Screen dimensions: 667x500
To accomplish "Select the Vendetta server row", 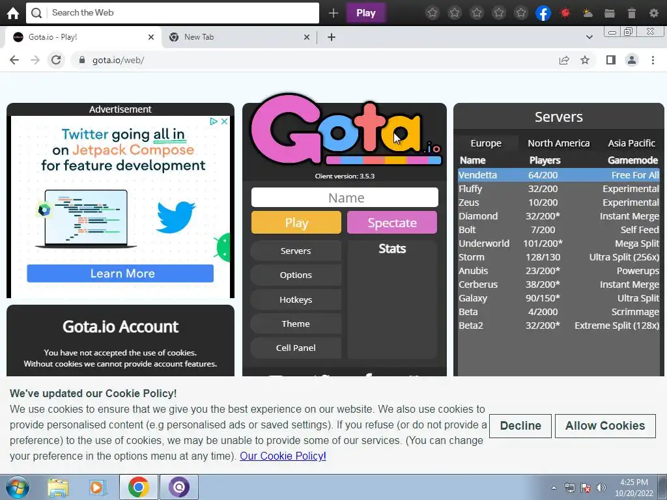I will pos(558,175).
